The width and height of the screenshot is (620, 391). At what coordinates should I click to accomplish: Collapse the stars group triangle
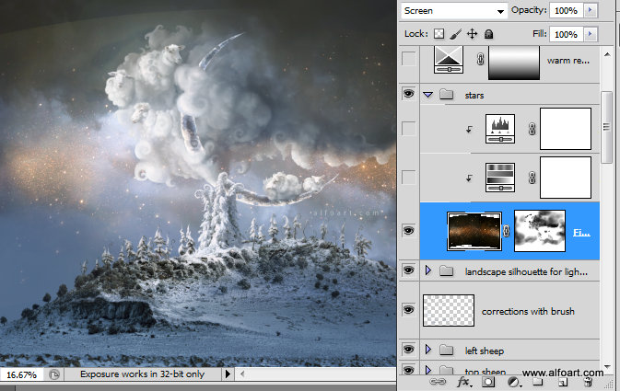[x=428, y=94]
